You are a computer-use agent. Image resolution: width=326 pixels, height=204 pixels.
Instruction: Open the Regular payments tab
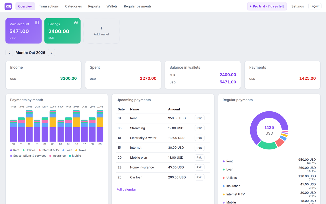click(138, 6)
